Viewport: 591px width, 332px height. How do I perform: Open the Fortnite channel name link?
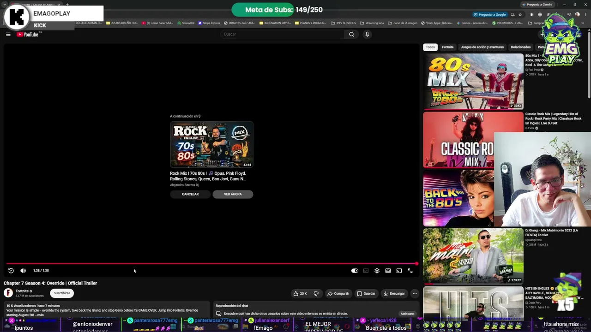[x=22, y=291]
